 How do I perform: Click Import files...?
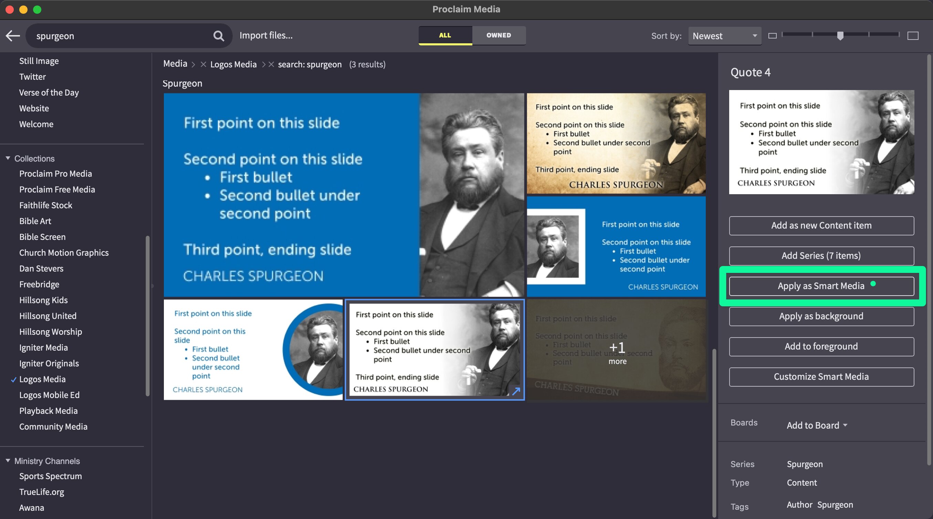266,35
